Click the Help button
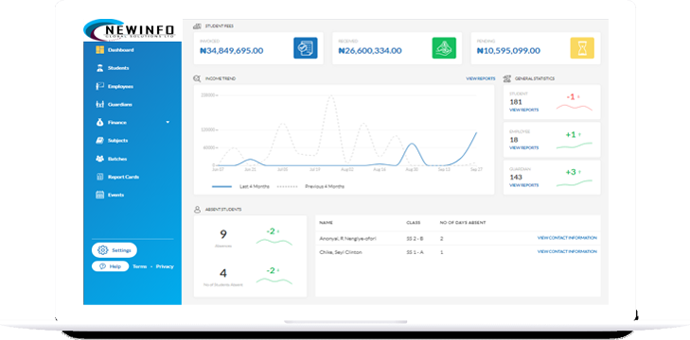 [110, 266]
